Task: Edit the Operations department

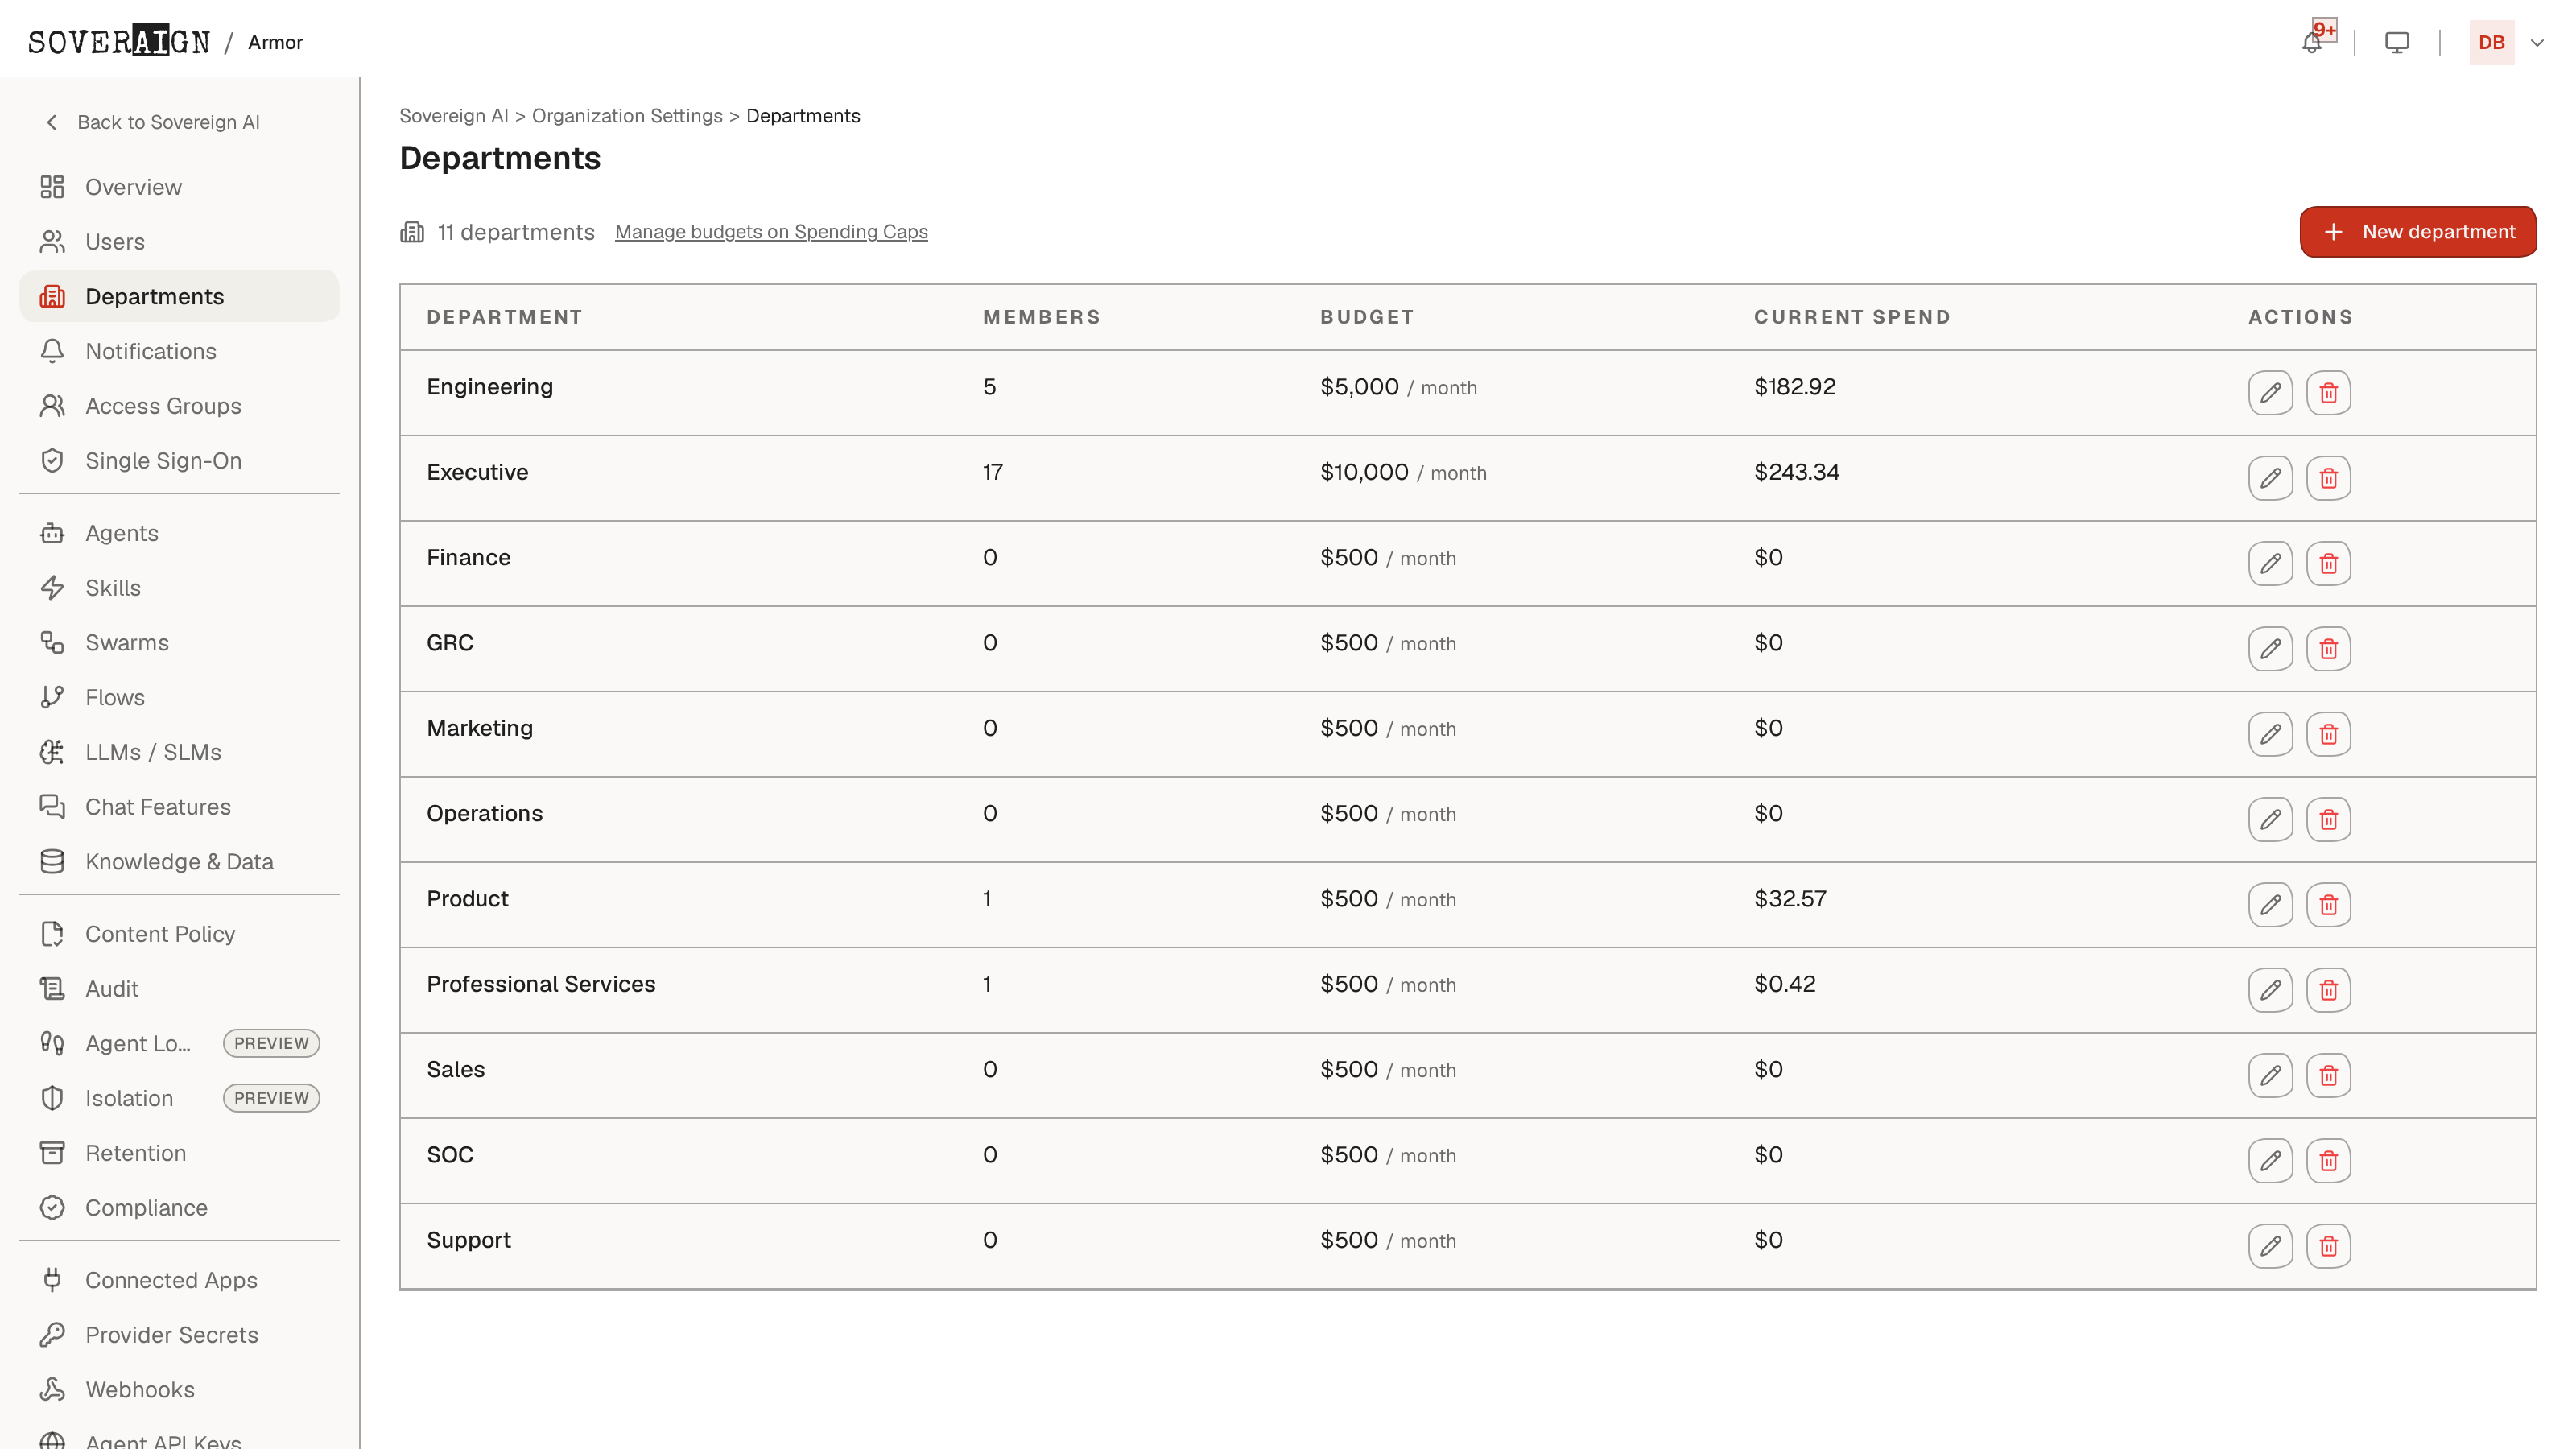Action: pyautogui.click(x=2270, y=819)
